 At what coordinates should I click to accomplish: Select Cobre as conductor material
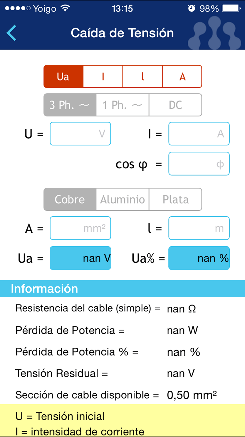(70, 199)
